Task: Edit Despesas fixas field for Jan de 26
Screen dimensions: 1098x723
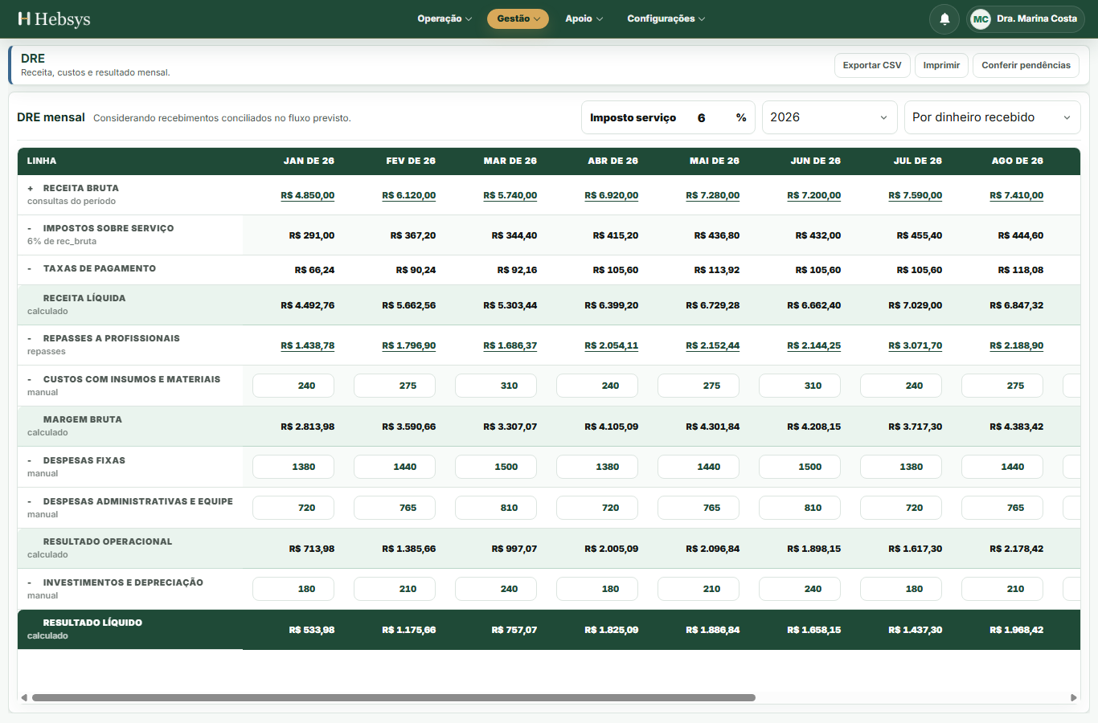Action: [x=293, y=467]
